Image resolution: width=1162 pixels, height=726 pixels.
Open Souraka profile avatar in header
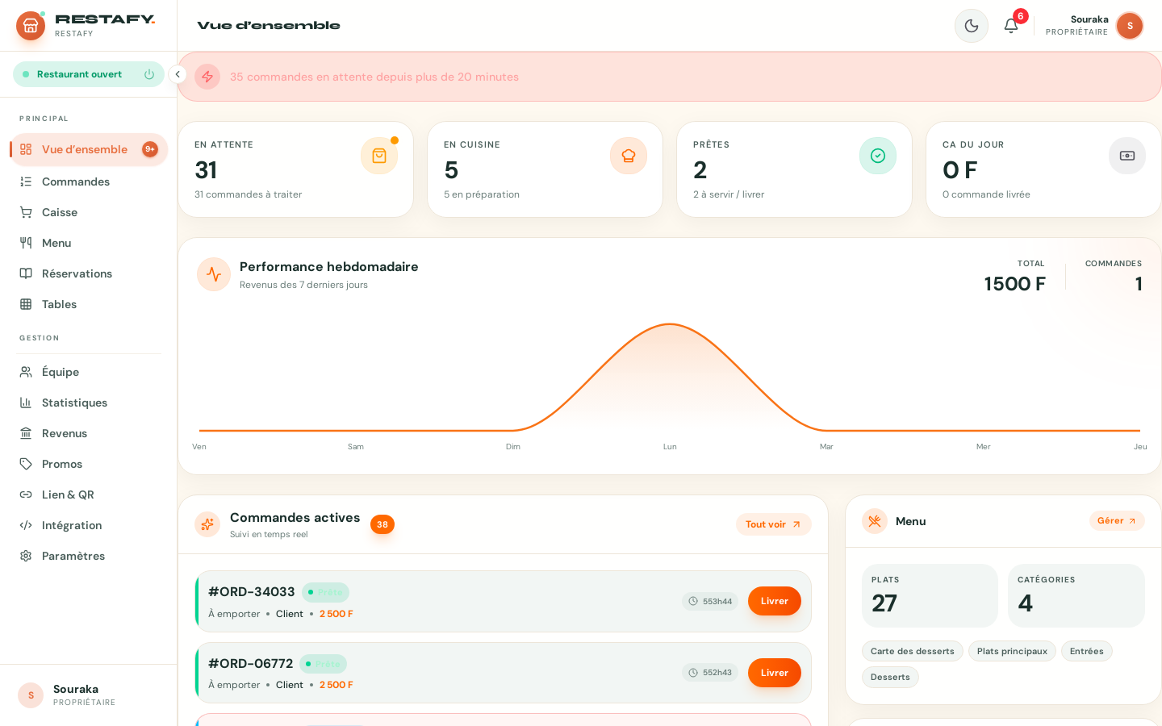tap(1130, 26)
